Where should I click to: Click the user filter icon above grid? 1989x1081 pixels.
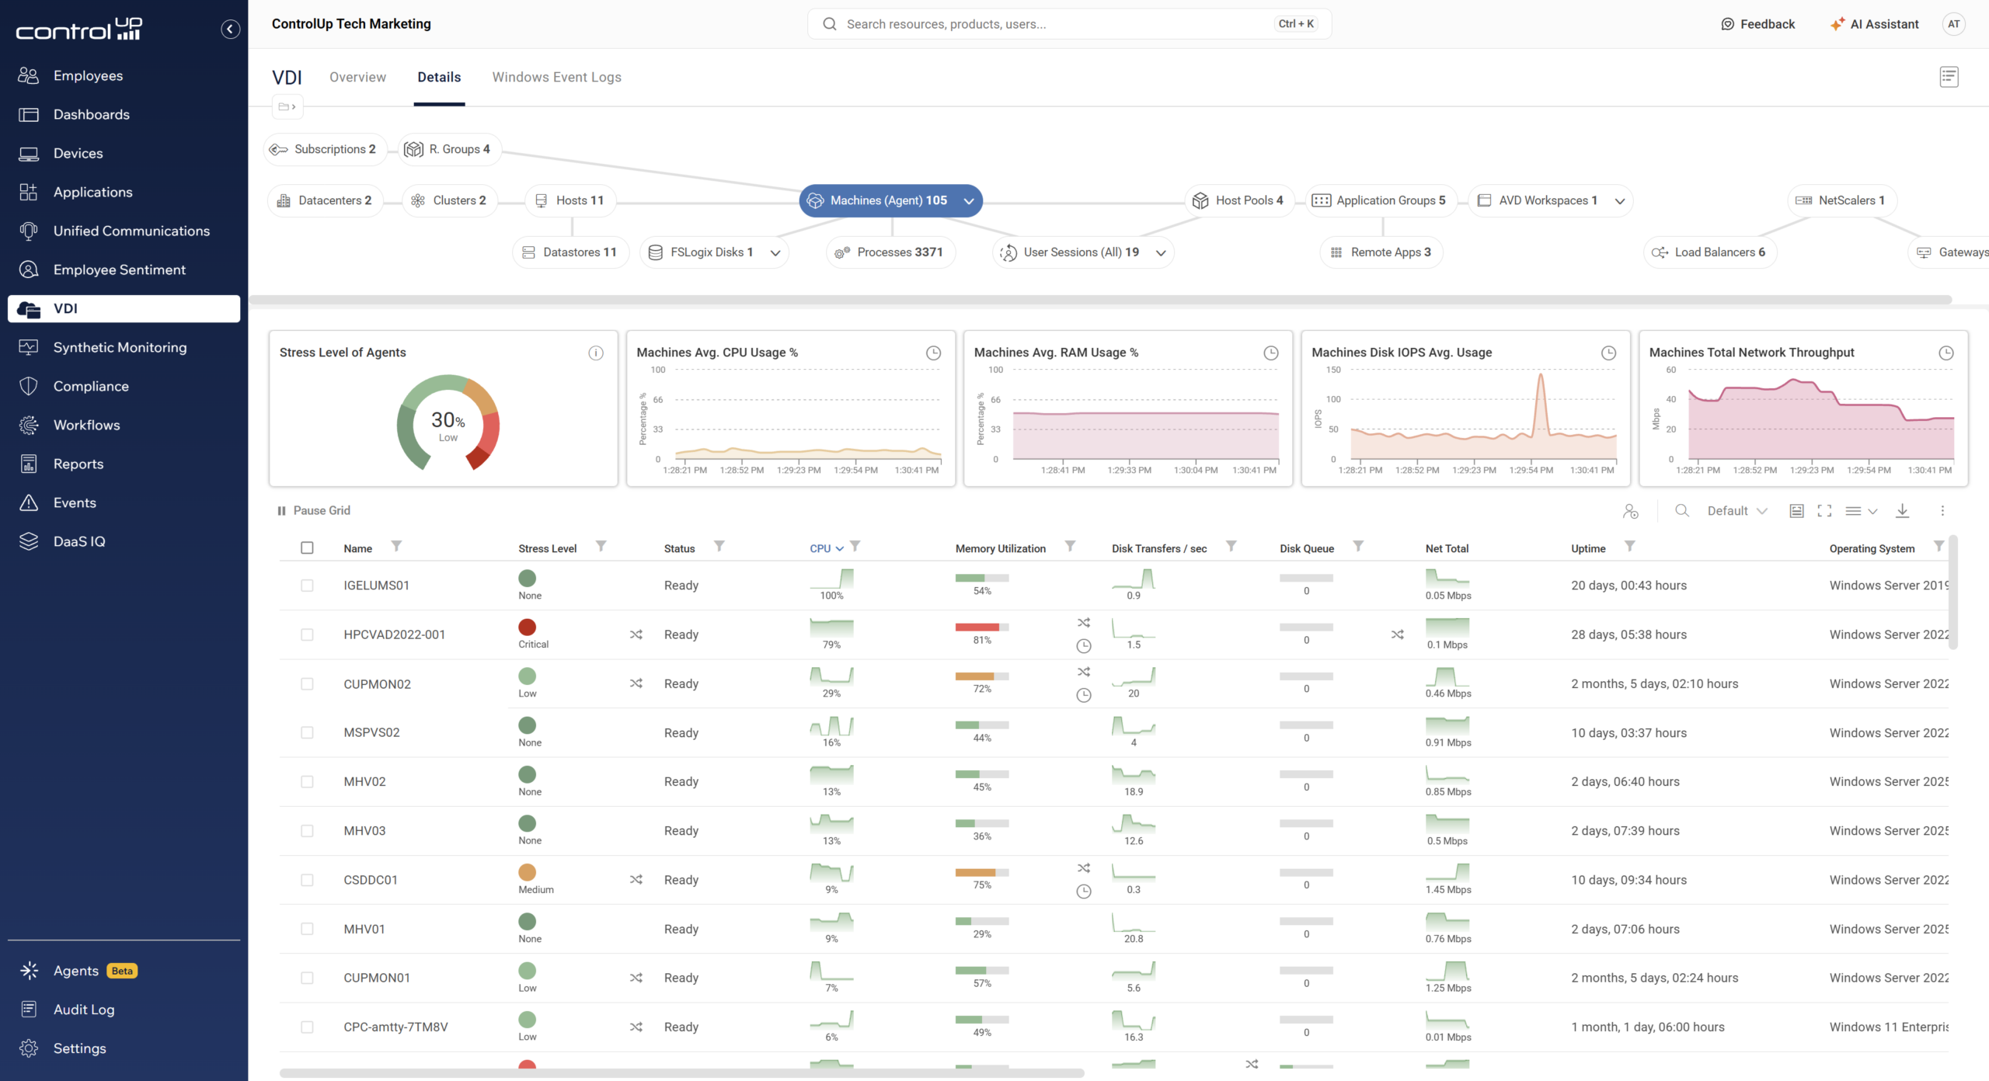pos(1630,511)
